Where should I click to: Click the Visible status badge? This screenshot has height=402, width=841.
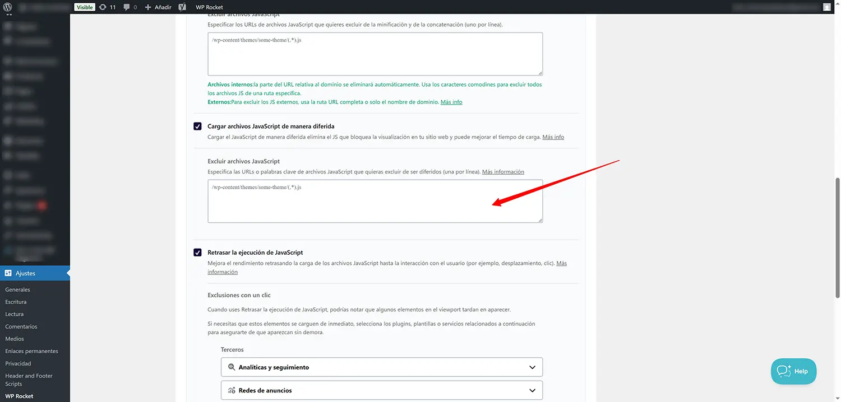[x=85, y=7]
